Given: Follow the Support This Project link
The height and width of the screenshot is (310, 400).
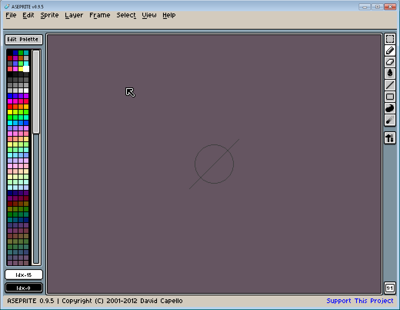Looking at the screenshot, I should [360, 301].
